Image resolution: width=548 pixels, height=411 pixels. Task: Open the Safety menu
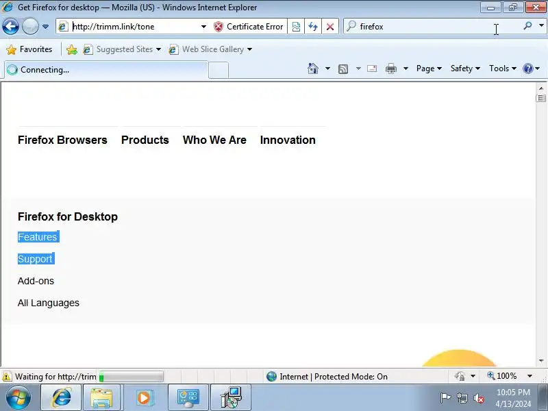(x=465, y=68)
